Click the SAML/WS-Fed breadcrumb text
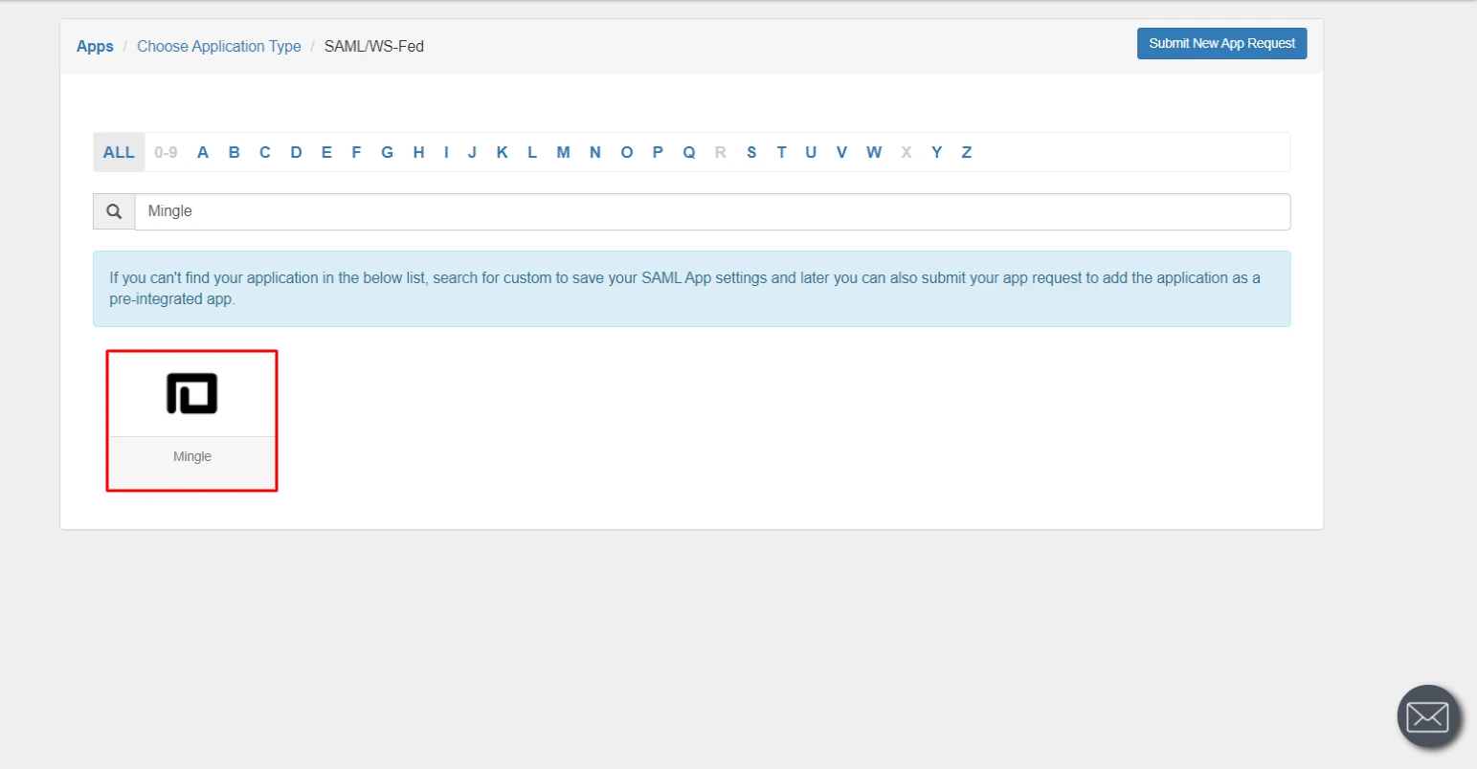 point(374,46)
